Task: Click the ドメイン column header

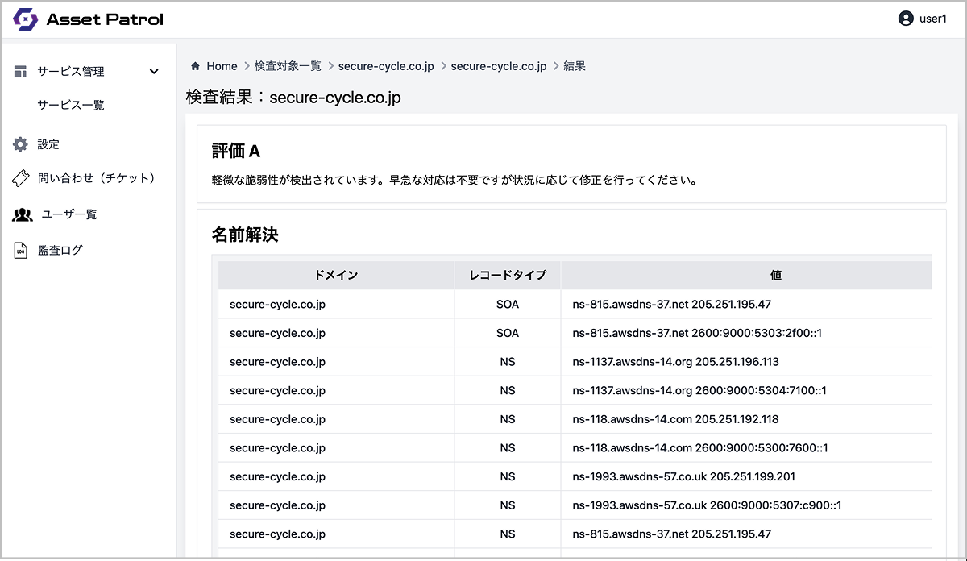Action: point(336,275)
